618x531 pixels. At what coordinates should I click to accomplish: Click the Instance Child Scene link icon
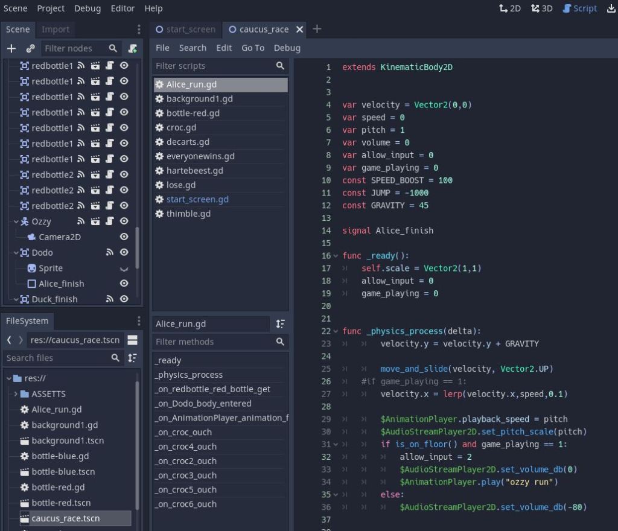pyautogui.click(x=30, y=48)
